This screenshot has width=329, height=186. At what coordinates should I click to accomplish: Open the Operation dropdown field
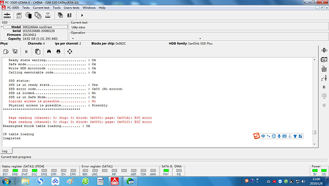click(x=199, y=39)
